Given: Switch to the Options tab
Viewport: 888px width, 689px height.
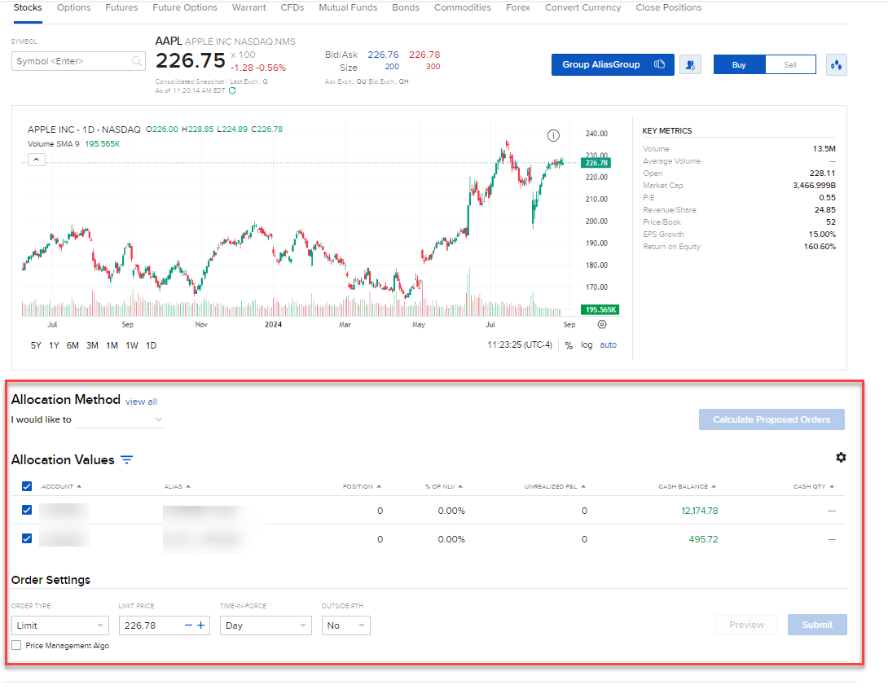Looking at the screenshot, I should coord(74,7).
